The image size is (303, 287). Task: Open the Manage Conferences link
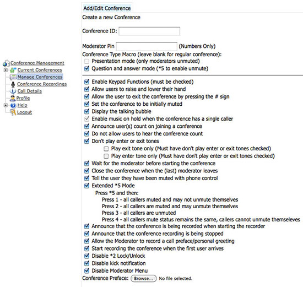40,77
